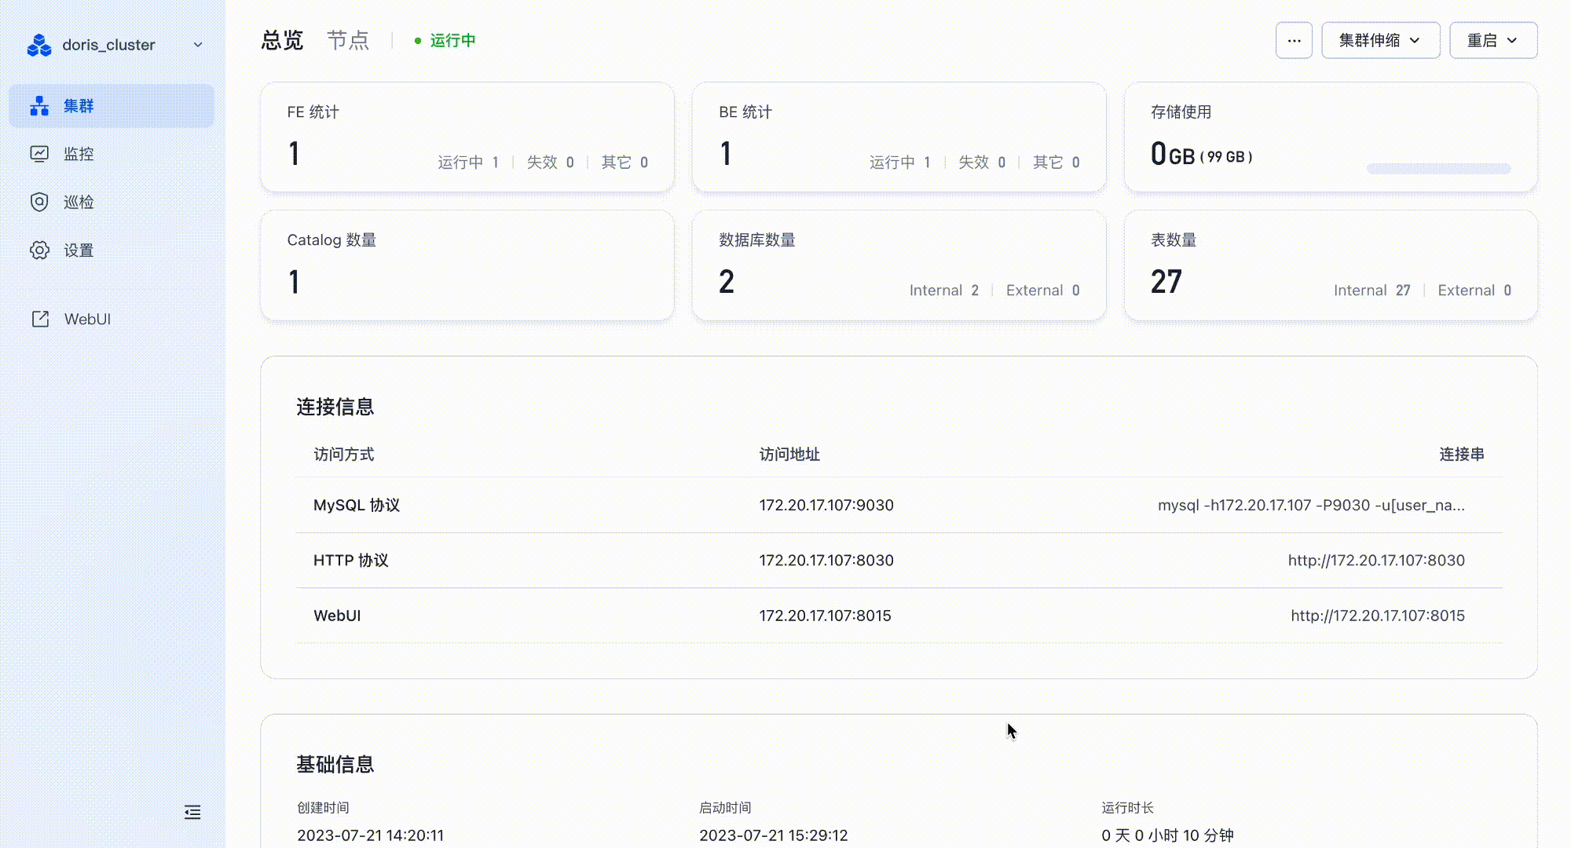Click the http://172.20.17.107:8015 WebUI link
This screenshot has width=1571, height=848.
point(1377,616)
